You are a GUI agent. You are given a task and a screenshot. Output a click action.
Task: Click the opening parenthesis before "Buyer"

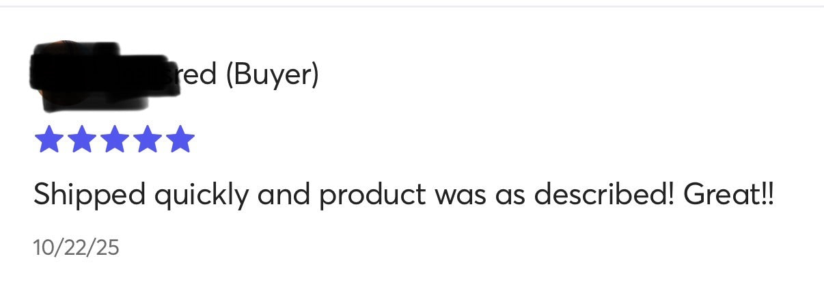pos(230,75)
